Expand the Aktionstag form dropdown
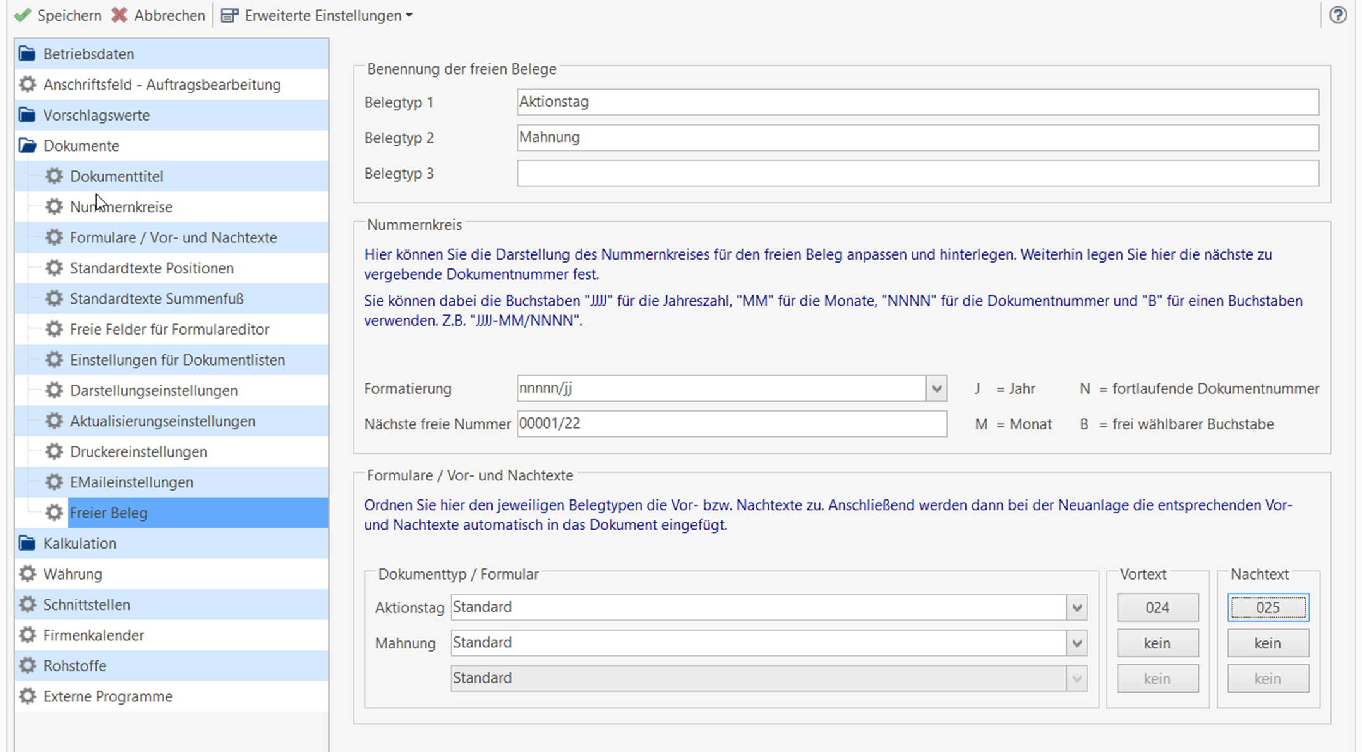The width and height of the screenshot is (1362, 752). pos(1076,608)
